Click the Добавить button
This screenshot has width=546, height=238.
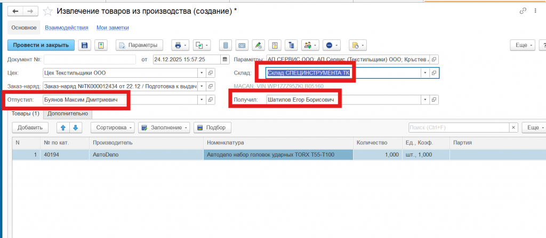(x=30, y=128)
